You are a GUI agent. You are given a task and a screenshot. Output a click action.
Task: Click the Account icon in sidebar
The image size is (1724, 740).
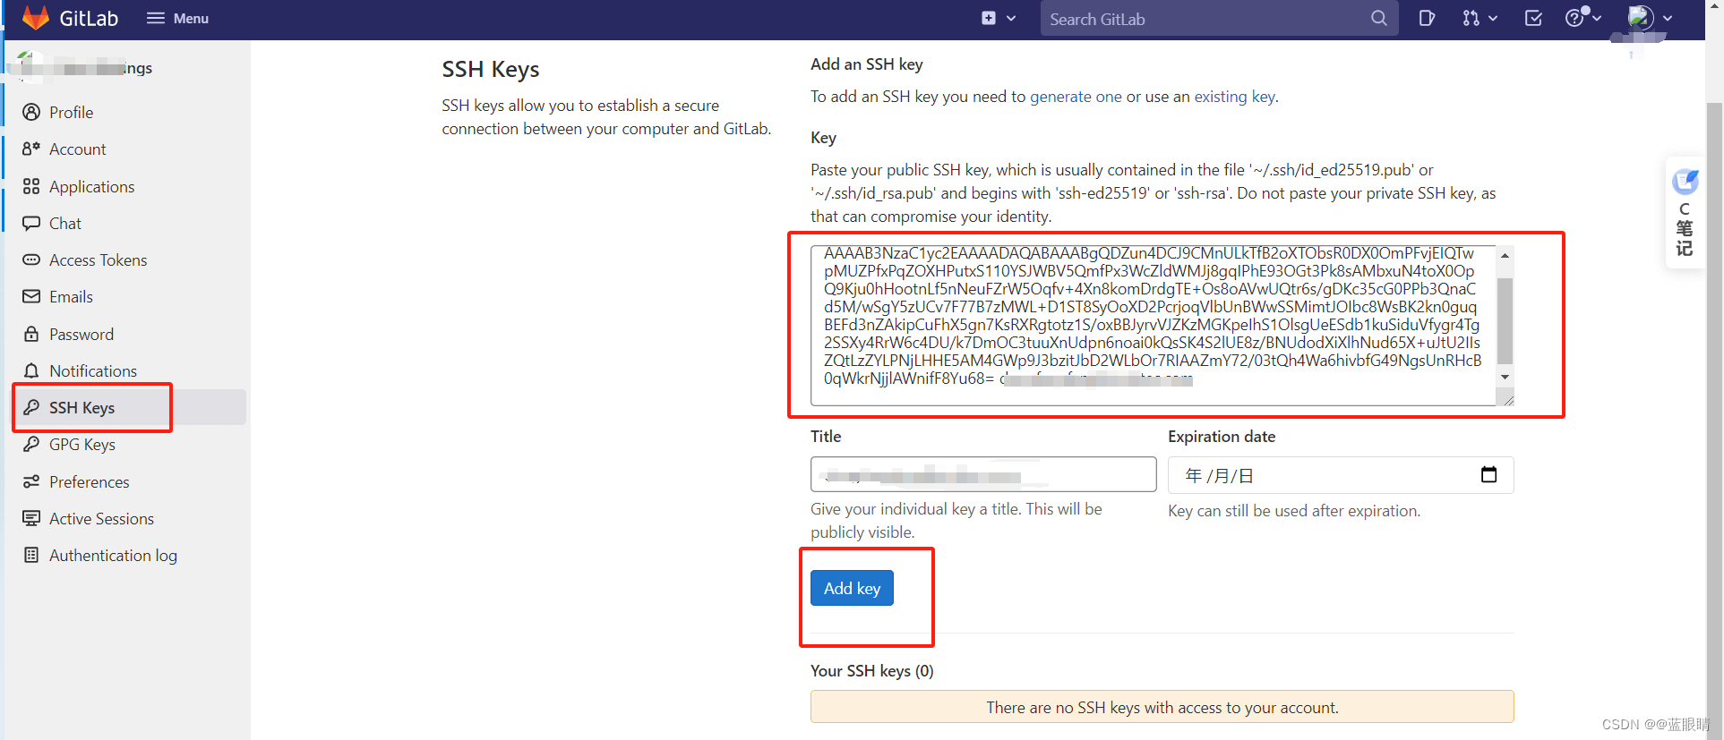point(31,149)
